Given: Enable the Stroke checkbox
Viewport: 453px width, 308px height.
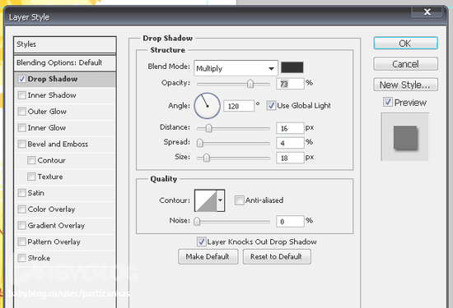Looking at the screenshot, I should pos(21,258).
